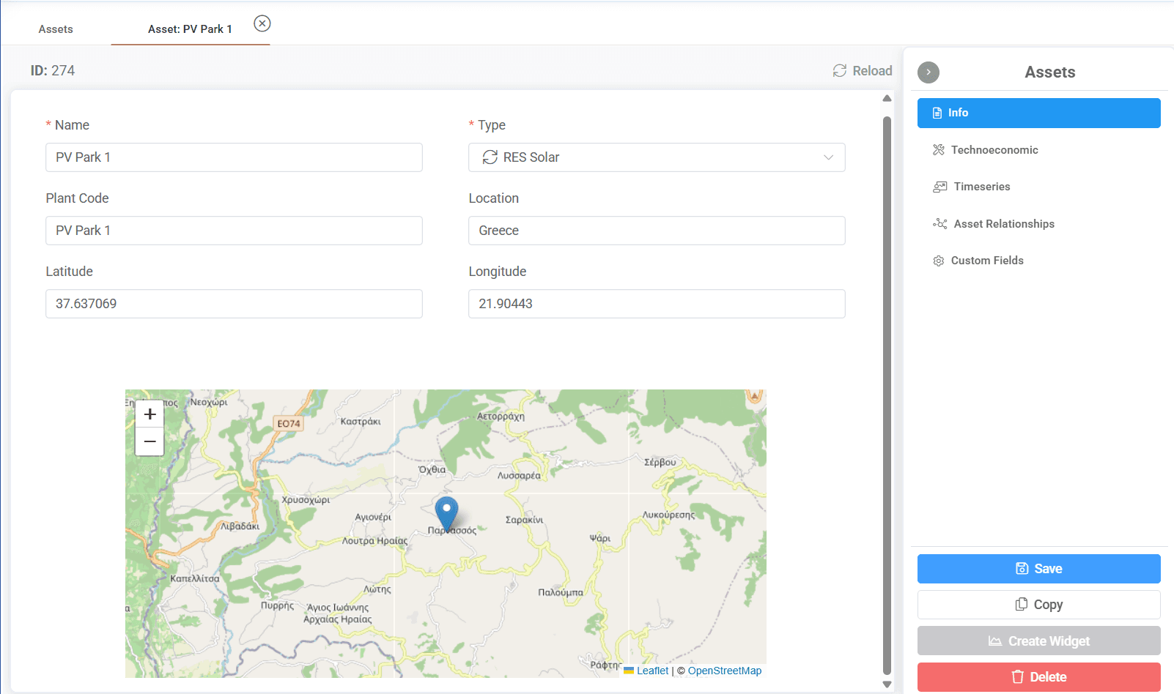This screenshot has height=694, width=1174.
Task: Edit the Name field
Action: [234, 157]
